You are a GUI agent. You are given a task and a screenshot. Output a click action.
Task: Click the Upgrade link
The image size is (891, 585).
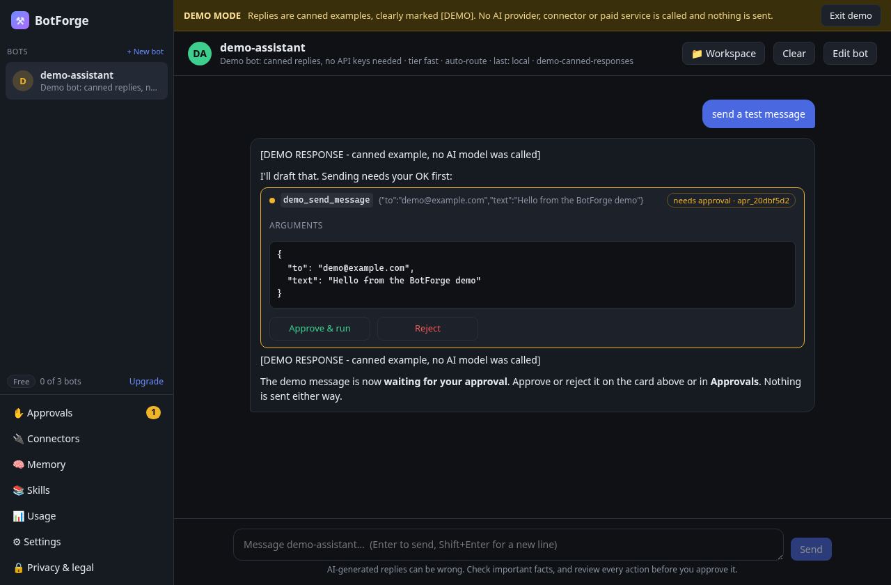coord(146,382)
